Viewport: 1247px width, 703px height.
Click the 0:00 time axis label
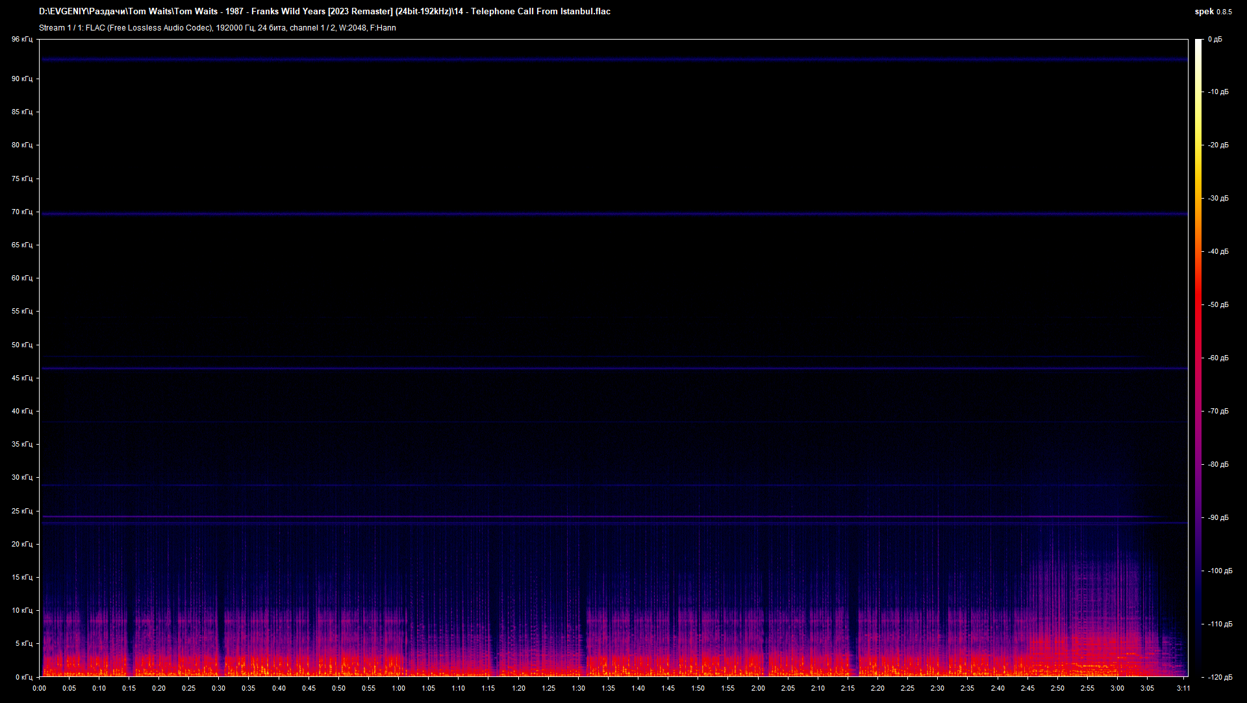[x=39, y=689]
